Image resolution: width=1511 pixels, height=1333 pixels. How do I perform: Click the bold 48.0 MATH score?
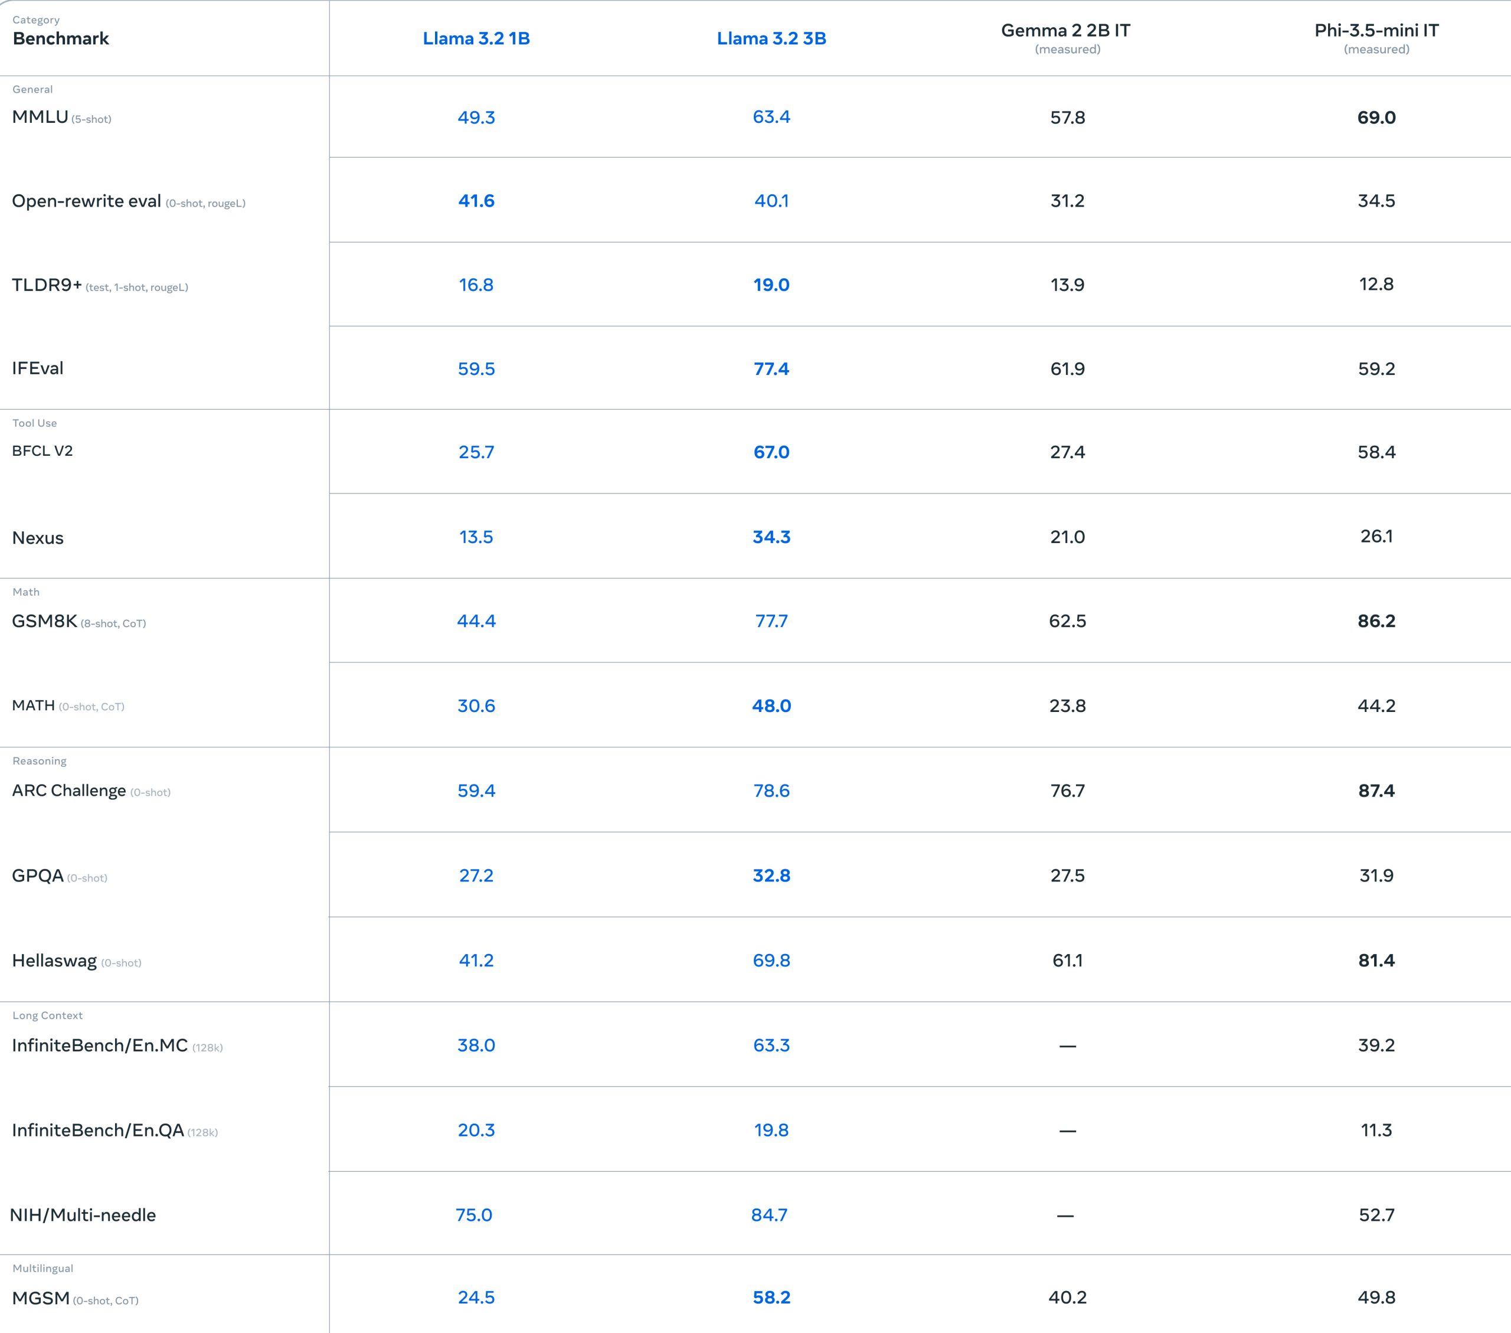click(771, 706)
